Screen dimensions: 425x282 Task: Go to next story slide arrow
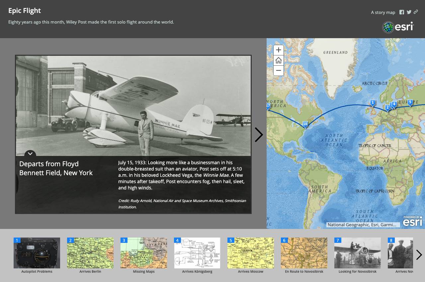[259, 135]
